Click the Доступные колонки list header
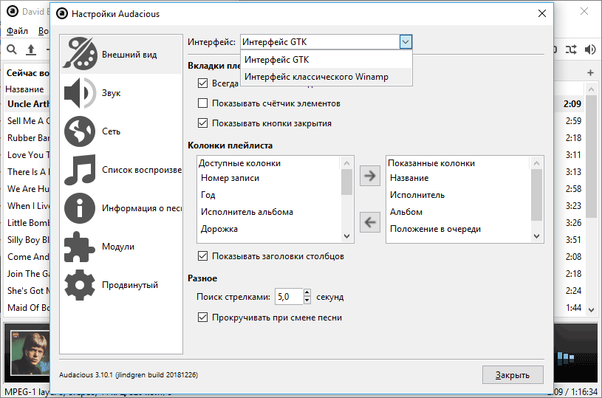This screenshot has width=602, height=398. (269, 163)
